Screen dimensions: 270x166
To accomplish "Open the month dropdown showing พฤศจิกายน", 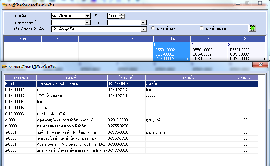I will point(87,16).
